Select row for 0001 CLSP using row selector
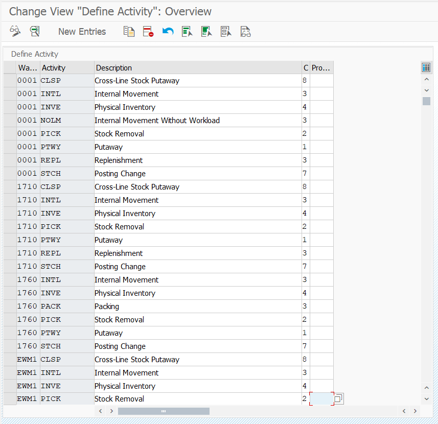Image resolution: width=438 pixels, height=424 pixels. (x=10, y=81)
